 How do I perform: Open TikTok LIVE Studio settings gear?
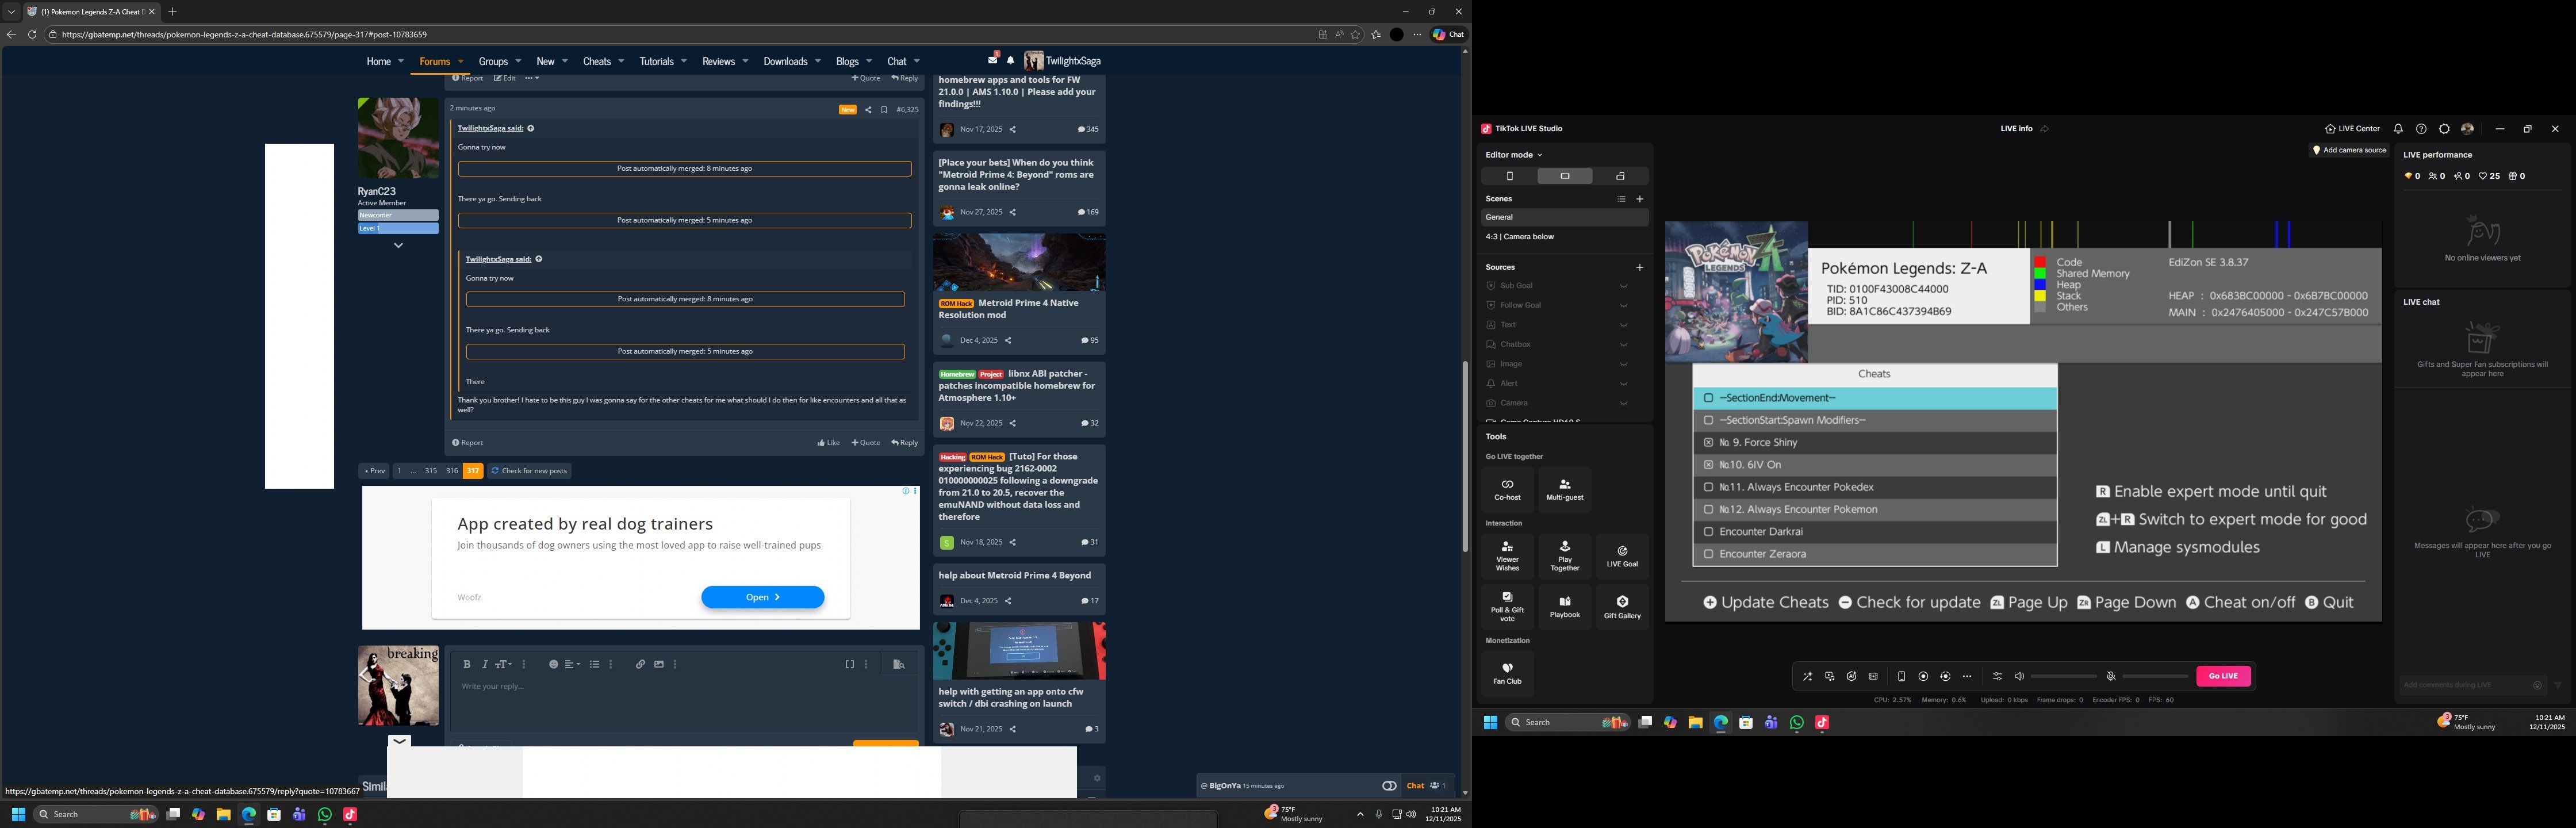2444,129
